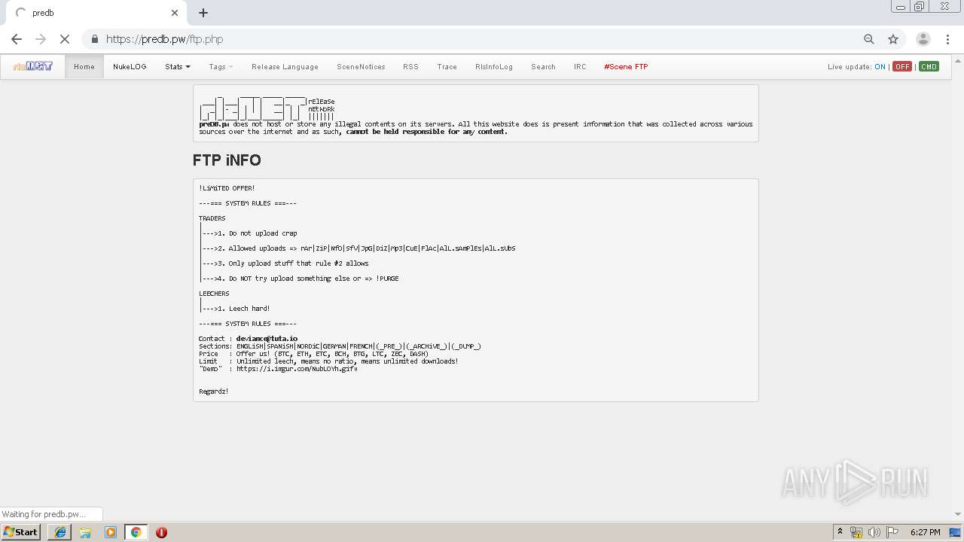Click the imgur demo URL text
This screenshot has width=964, height=542.
(x=297, y=369)
